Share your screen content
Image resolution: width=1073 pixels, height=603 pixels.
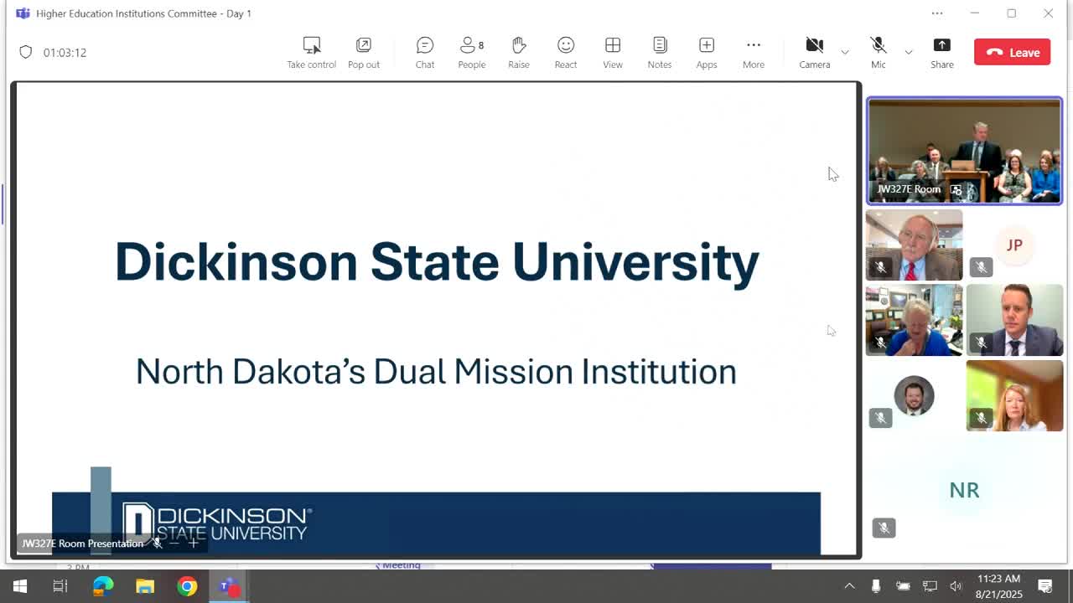[x=942, y=53]
